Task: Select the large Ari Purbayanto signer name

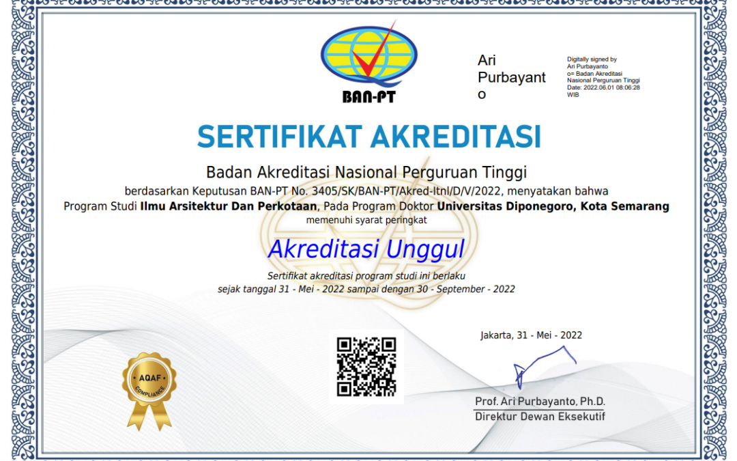Action: click(x=510, y=77)
